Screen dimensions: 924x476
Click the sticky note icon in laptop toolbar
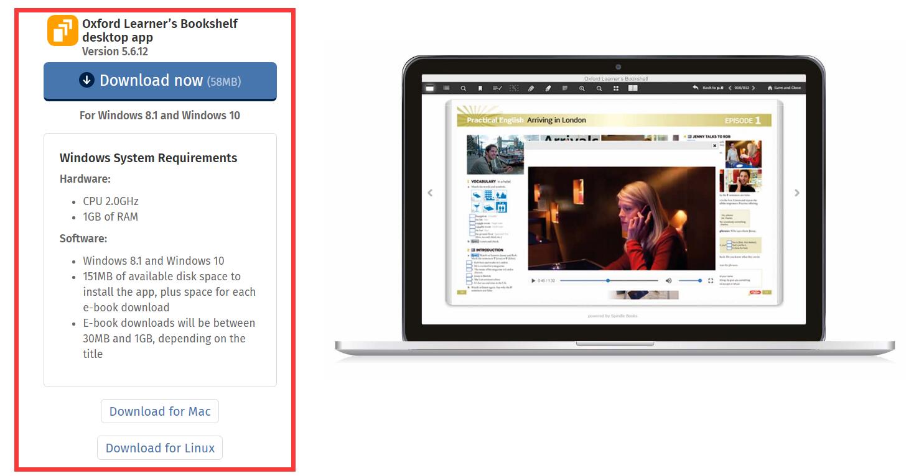[565, 88]
